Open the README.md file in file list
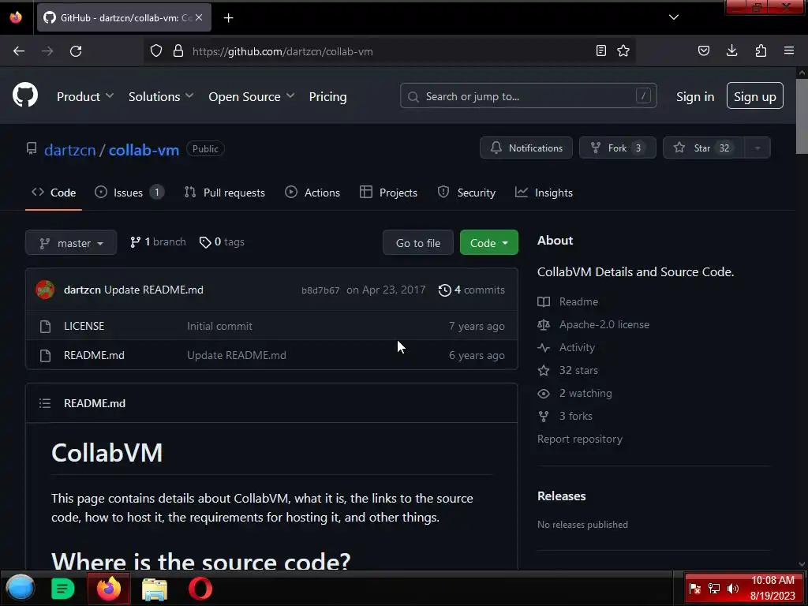808x606 pixels. click(94, 355)
